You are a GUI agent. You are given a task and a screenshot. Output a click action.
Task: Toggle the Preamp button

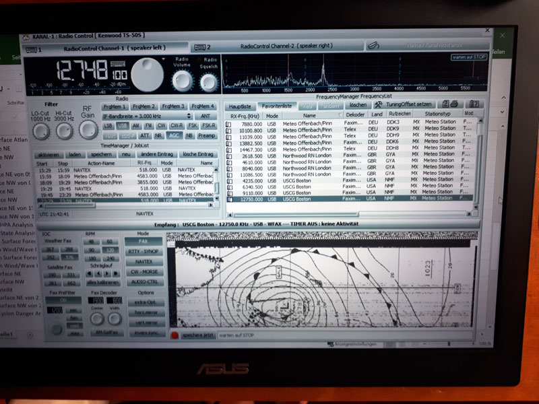(x=206, y=136)
